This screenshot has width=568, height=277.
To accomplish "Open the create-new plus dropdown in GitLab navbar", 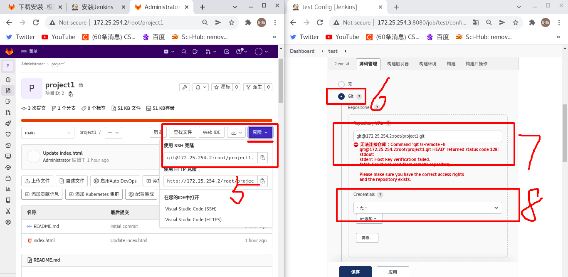I will pos(168,52).
